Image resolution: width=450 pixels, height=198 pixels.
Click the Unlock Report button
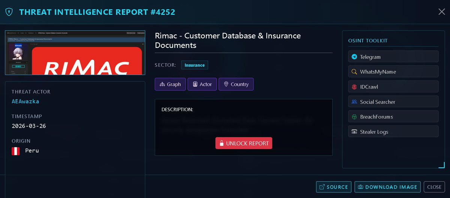(x=244, y=143)
